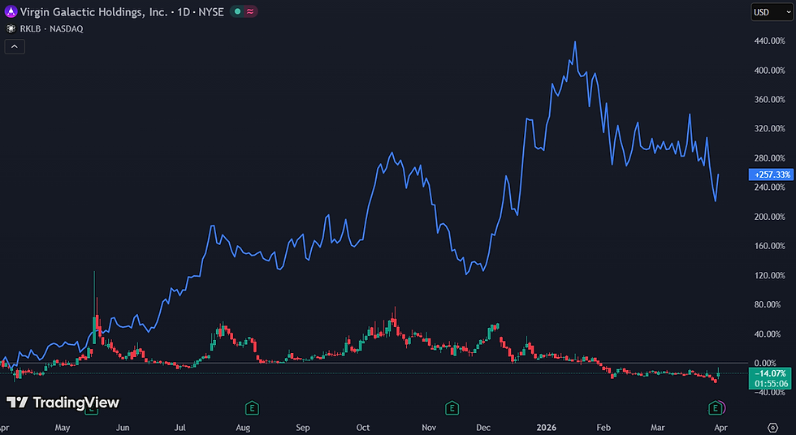Click the earnings marker near Aug
The width and height of the screenshot is (796, 435).
(252, 407)
